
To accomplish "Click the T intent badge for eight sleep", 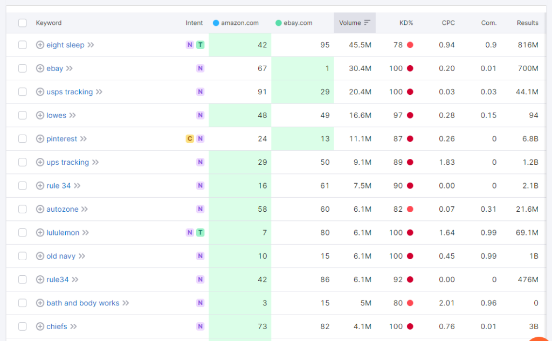I will 201,45.
